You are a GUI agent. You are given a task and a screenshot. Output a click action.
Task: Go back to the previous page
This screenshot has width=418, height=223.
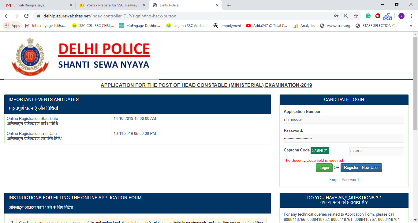(x=7, y=16)
